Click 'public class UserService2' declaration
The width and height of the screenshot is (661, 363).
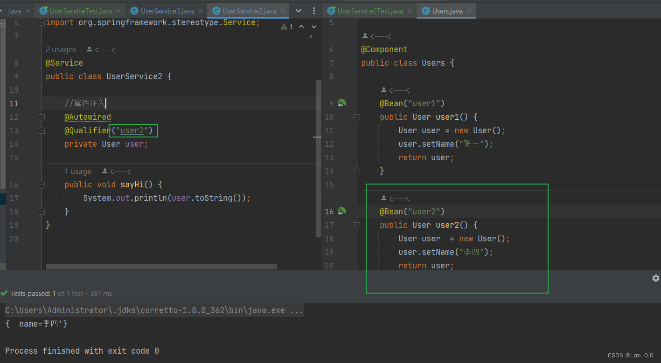109,76
